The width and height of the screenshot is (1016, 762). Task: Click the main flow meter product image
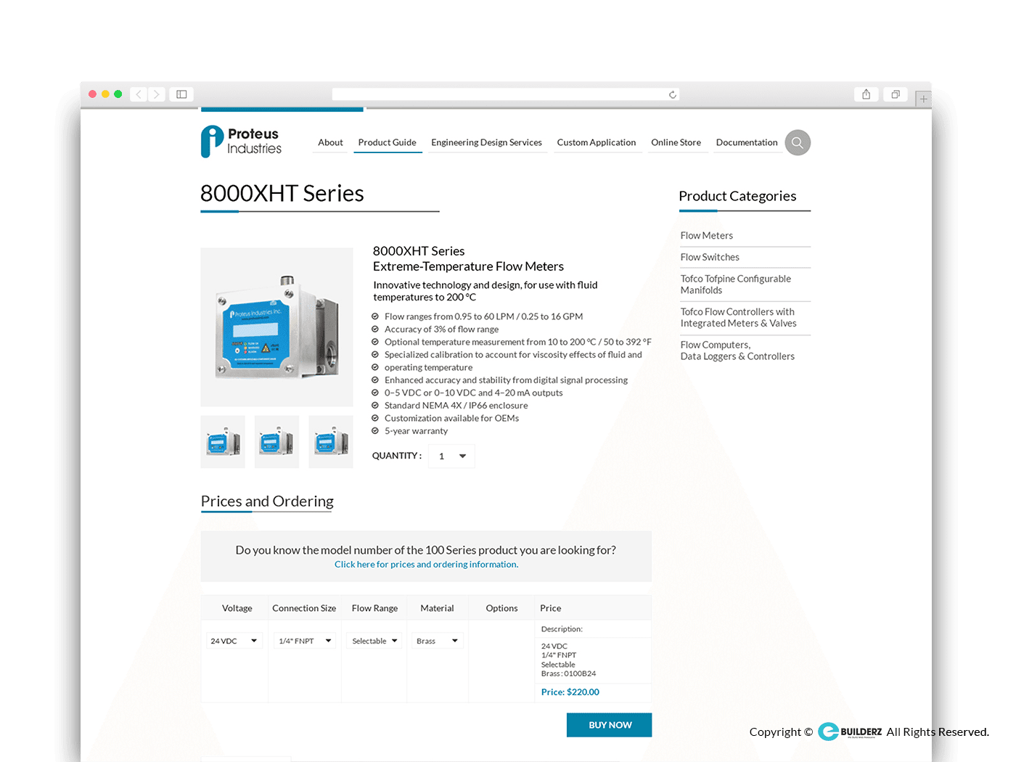[x=276, y=327]
